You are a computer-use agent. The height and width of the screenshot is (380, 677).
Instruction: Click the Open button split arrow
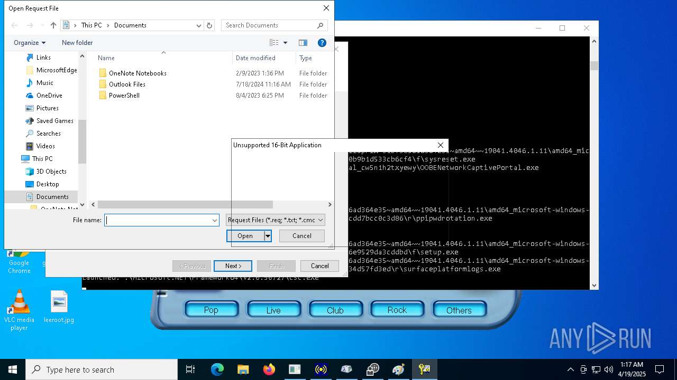268,236
